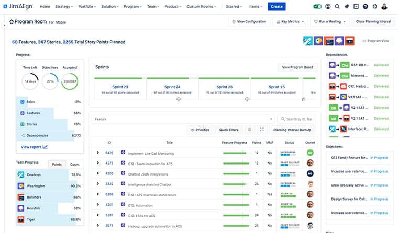This screenshot has width=398, height=233.
Task: Star the Program Room as favorite
Action: click(x=12, y=22)
